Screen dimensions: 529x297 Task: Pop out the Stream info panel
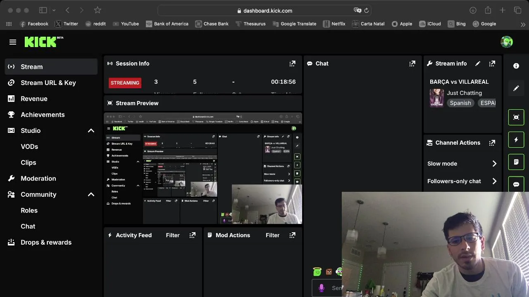(x=492, y=64)
